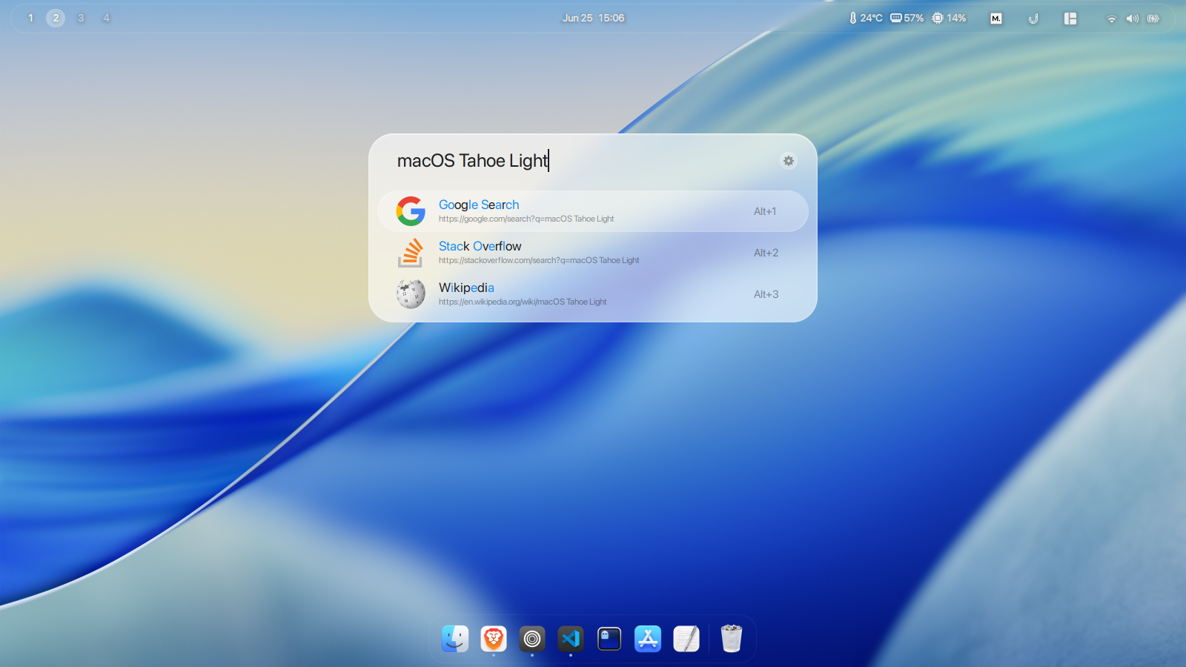Viewport: 1186px width, 667px height.
Task: Launch Brave browser from the dock
Action: coord(493,638)
